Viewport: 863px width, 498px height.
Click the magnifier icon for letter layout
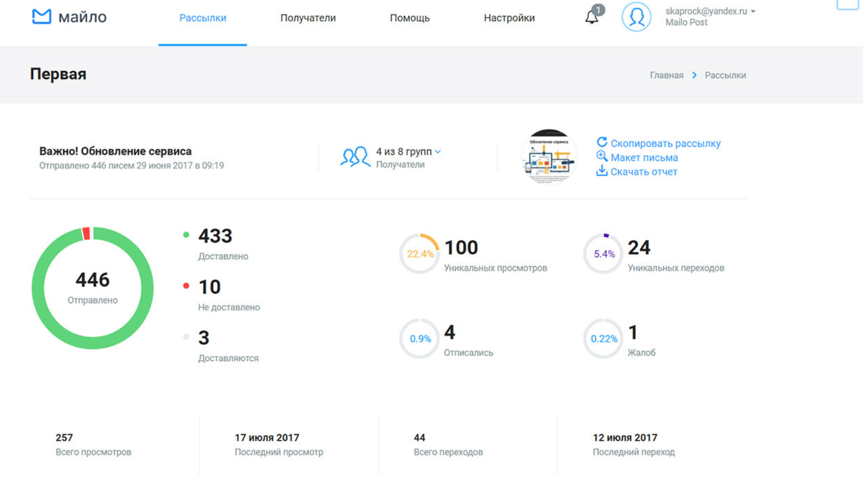602,156
